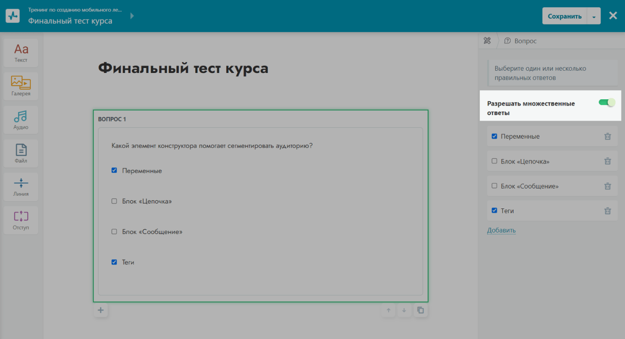
Task: Click «Финальный тест курса» in the header
Action: click(x=70, y=21)
